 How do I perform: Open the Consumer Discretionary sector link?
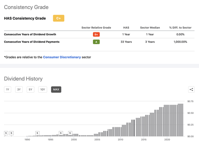pos(62,57)
